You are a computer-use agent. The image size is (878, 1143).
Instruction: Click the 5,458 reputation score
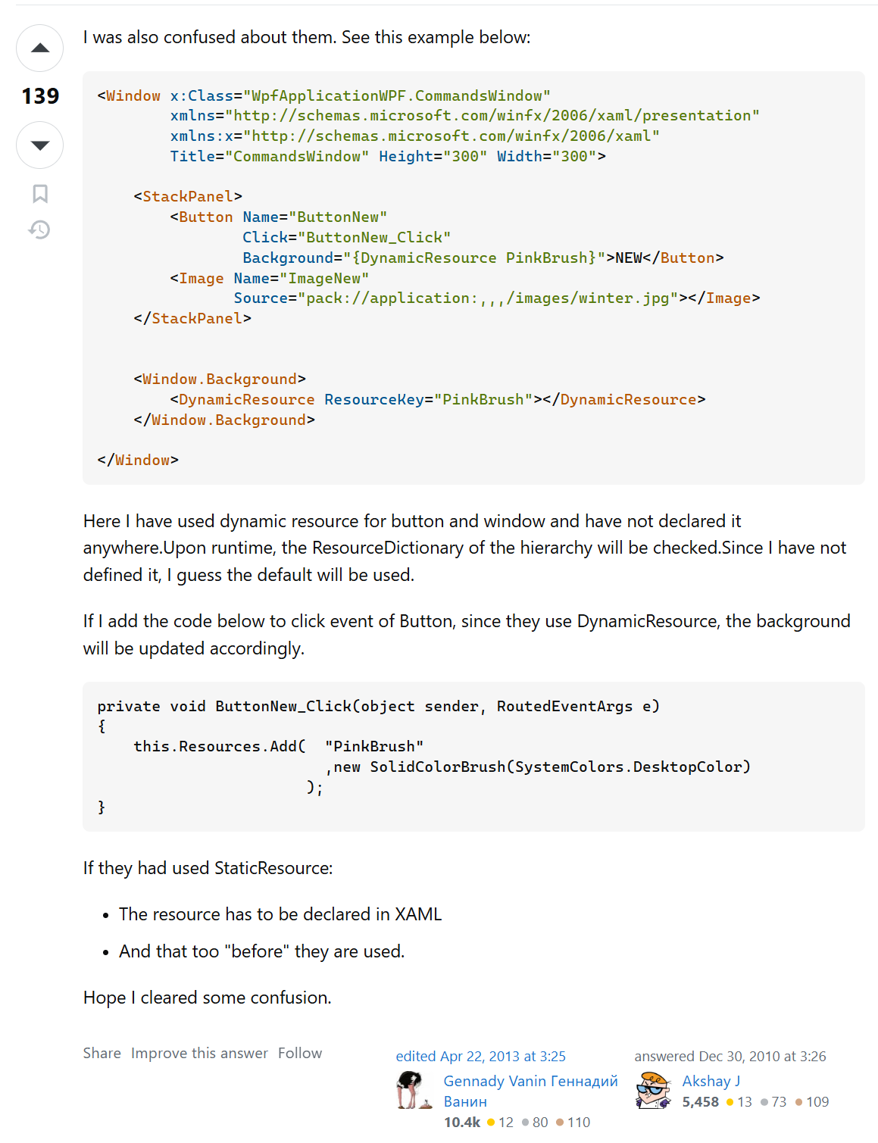point(700,1102)
